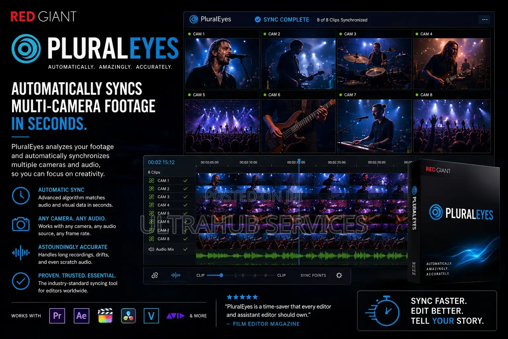Image resolution: width=508 pixels, height=339 pixels.
Task: Toggle the checkmark on CAM 8 row
Action: (x=185, y=239)
